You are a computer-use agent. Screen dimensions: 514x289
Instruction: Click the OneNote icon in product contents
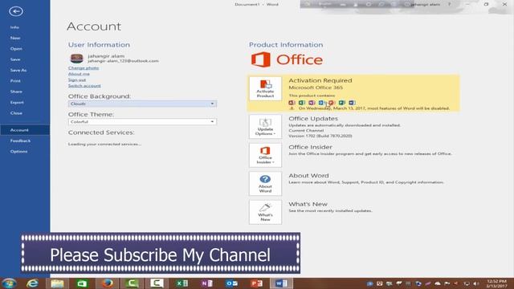[x=312, y=103]
